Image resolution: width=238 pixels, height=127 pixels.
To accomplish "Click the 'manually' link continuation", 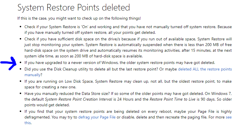I will click(33, 75).
